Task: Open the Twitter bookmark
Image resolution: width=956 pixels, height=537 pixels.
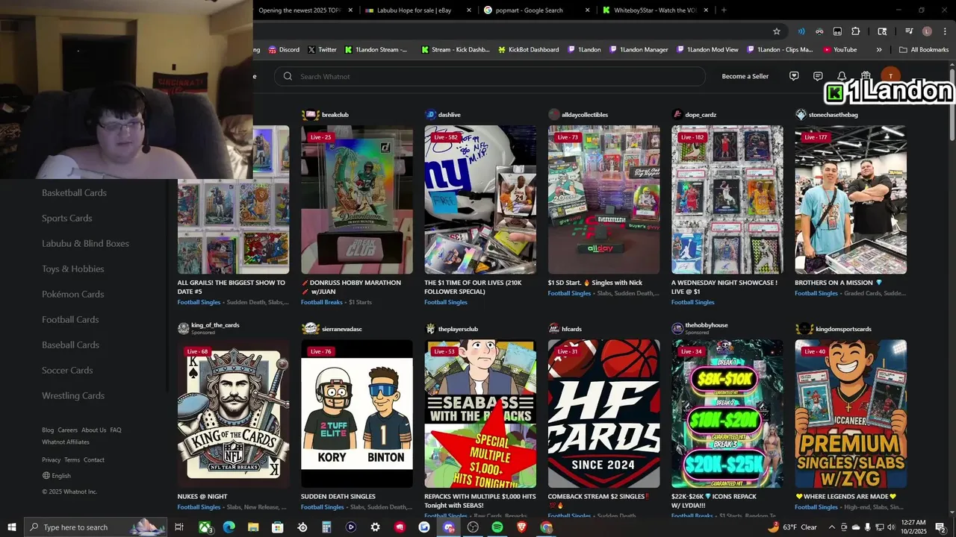Action: (x=322, y=50)
